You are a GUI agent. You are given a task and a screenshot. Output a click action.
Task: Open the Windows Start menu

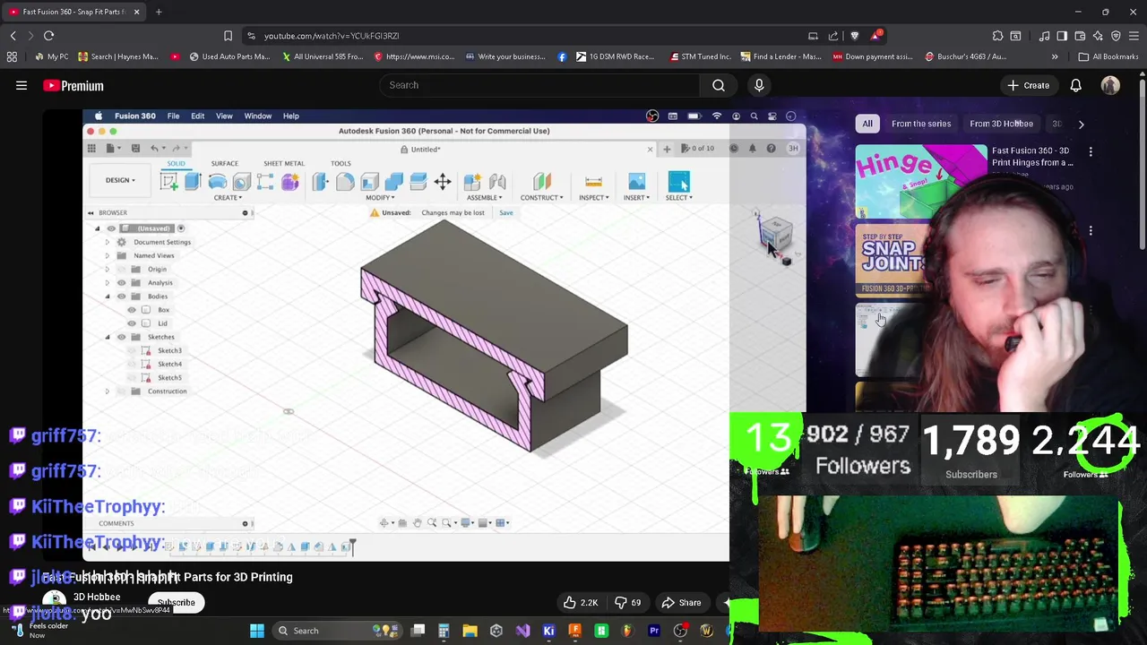point(257,631)
